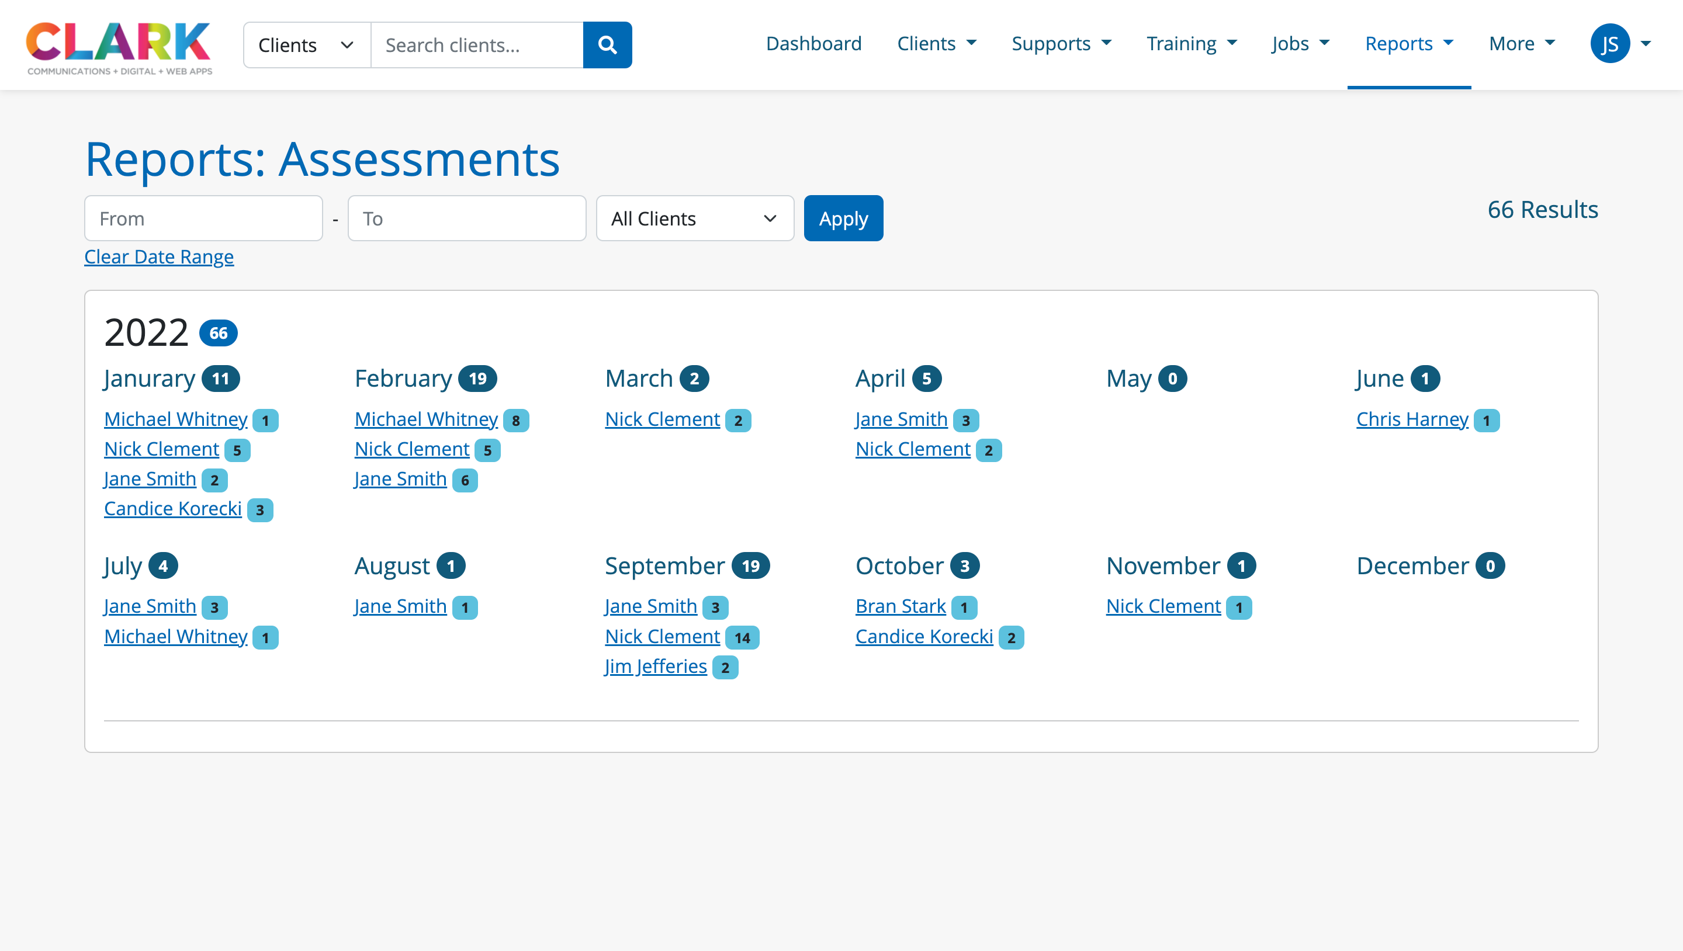This screenshot has width=1683, height=951.
Task: Open the Reports menu
Action: pyautogui.click(x=1408, y=44)
